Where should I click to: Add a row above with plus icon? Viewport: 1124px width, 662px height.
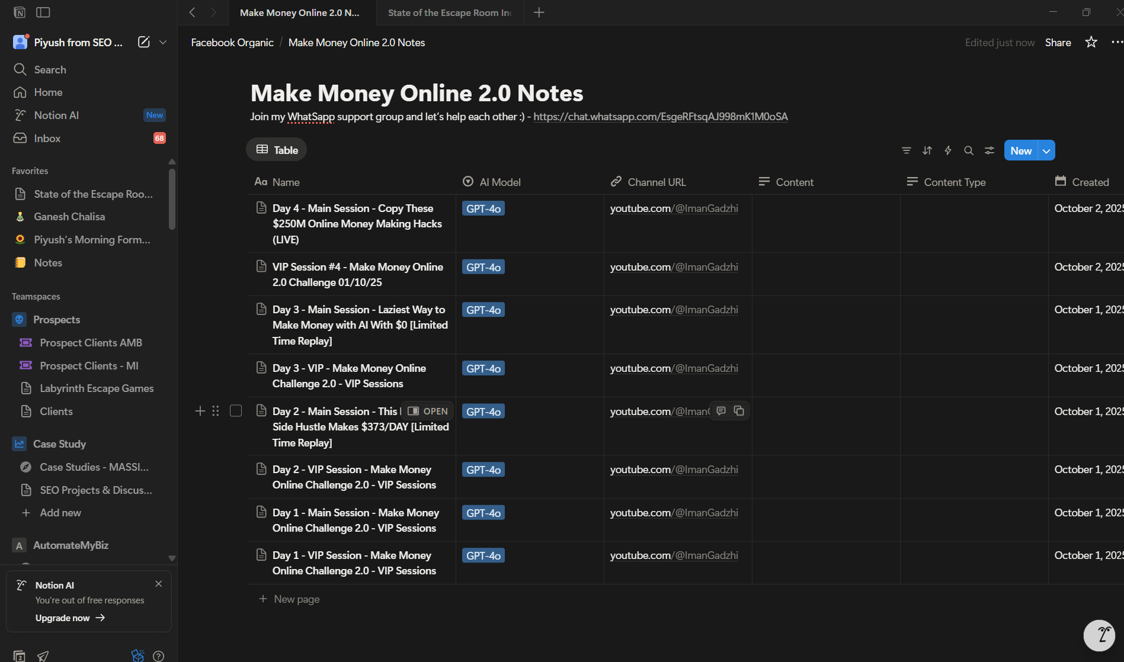pos(200,411)
